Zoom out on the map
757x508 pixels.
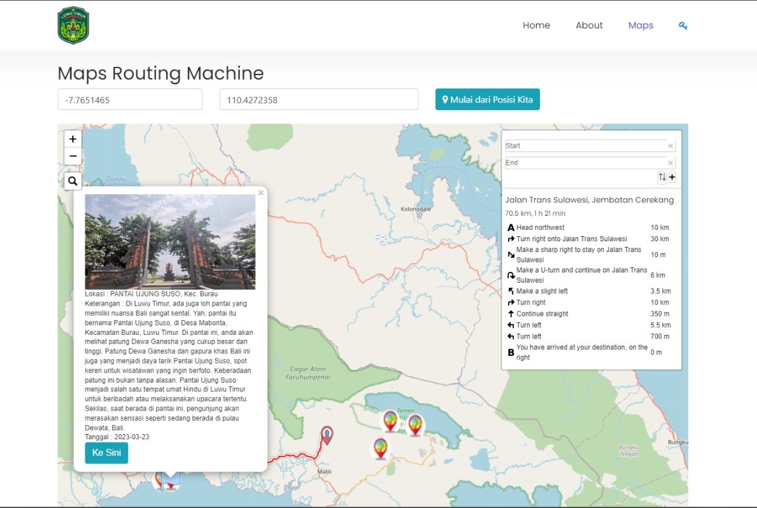[x=73, y=156]
